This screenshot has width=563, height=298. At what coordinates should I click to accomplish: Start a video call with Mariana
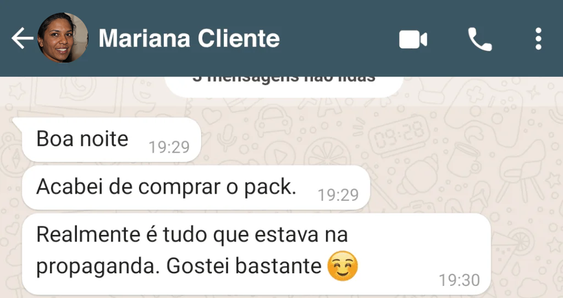tap(413, 39)
